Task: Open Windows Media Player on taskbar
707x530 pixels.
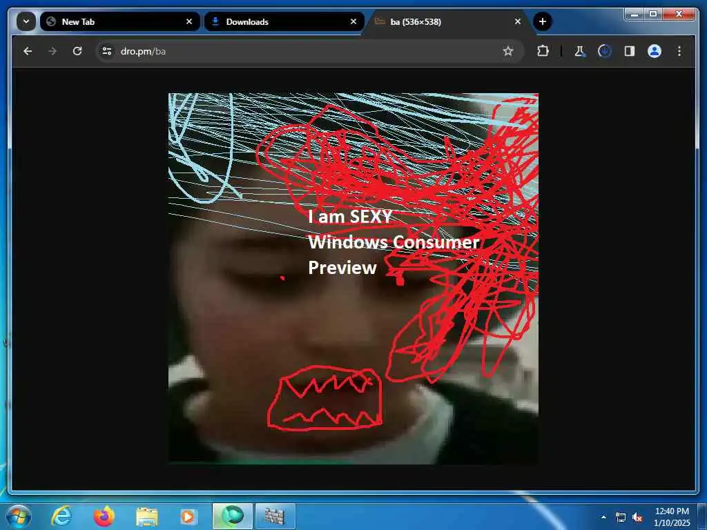Action: [188, 517]
